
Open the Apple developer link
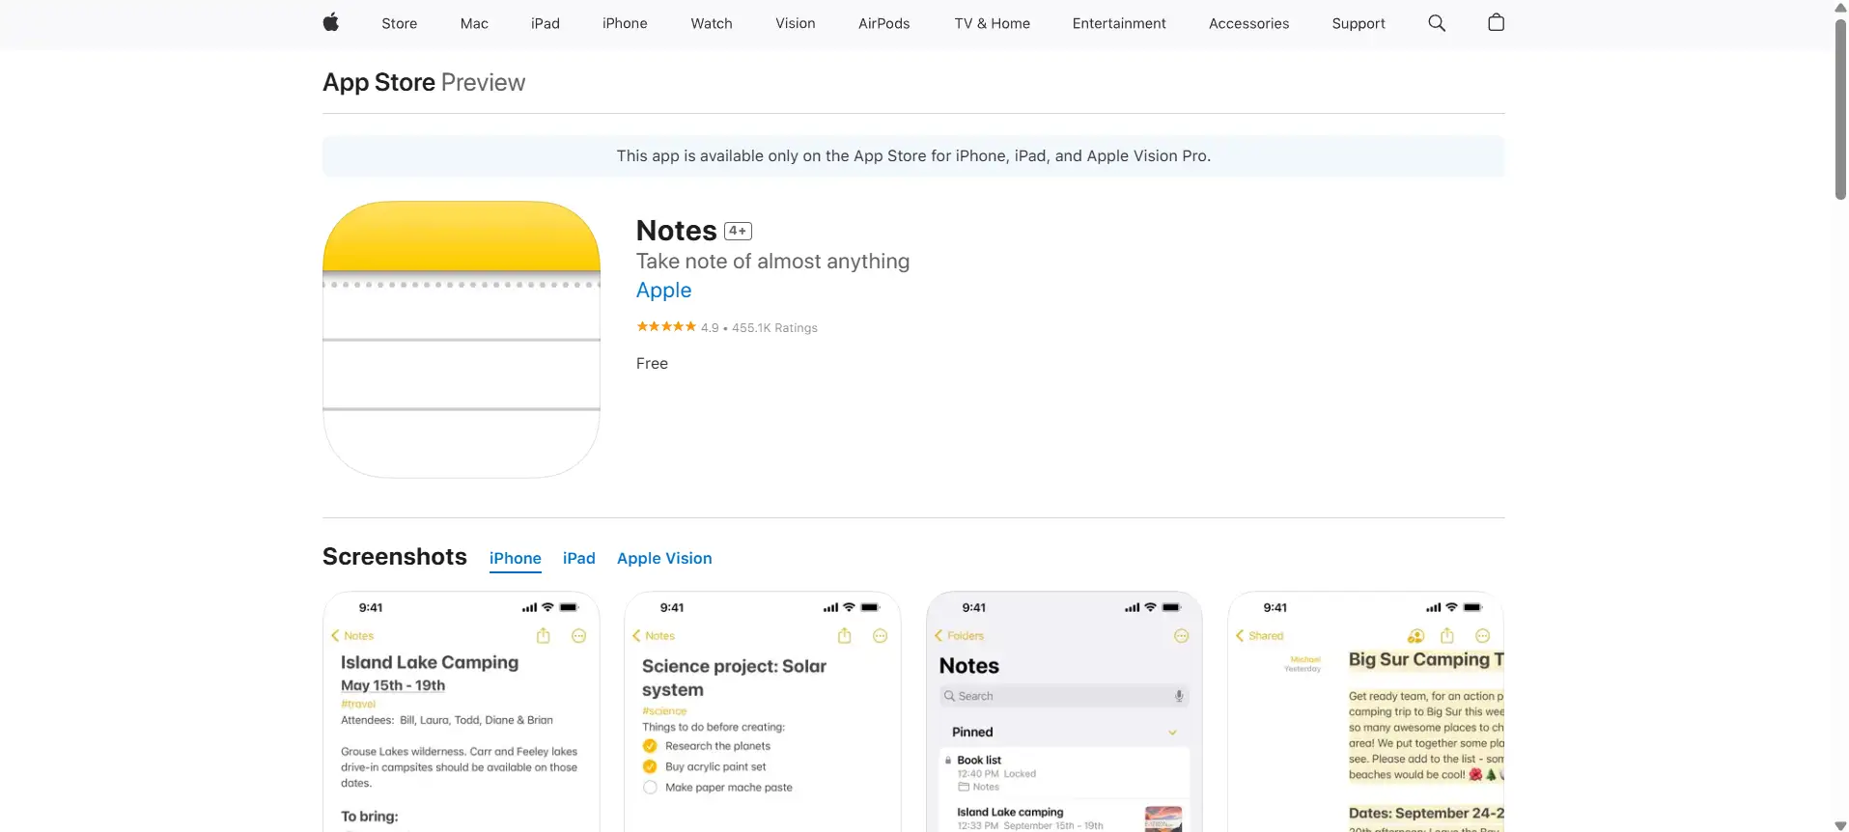pos(664,291)
